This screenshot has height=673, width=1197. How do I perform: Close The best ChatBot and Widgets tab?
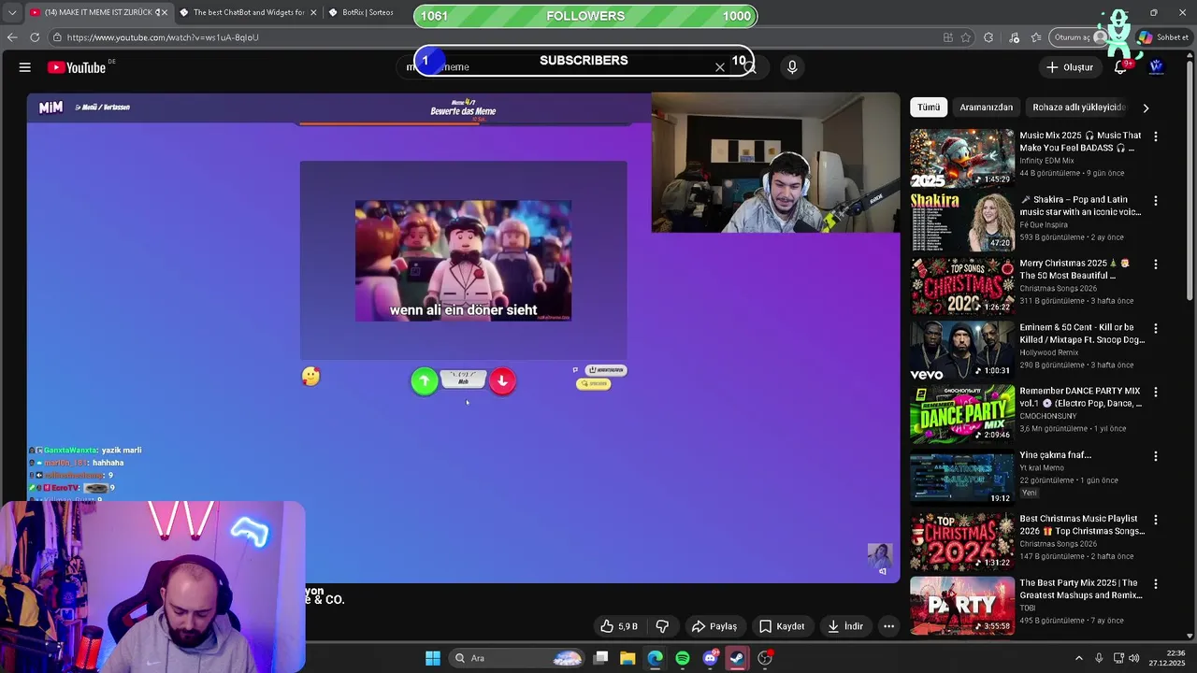[x=313, y=12]
